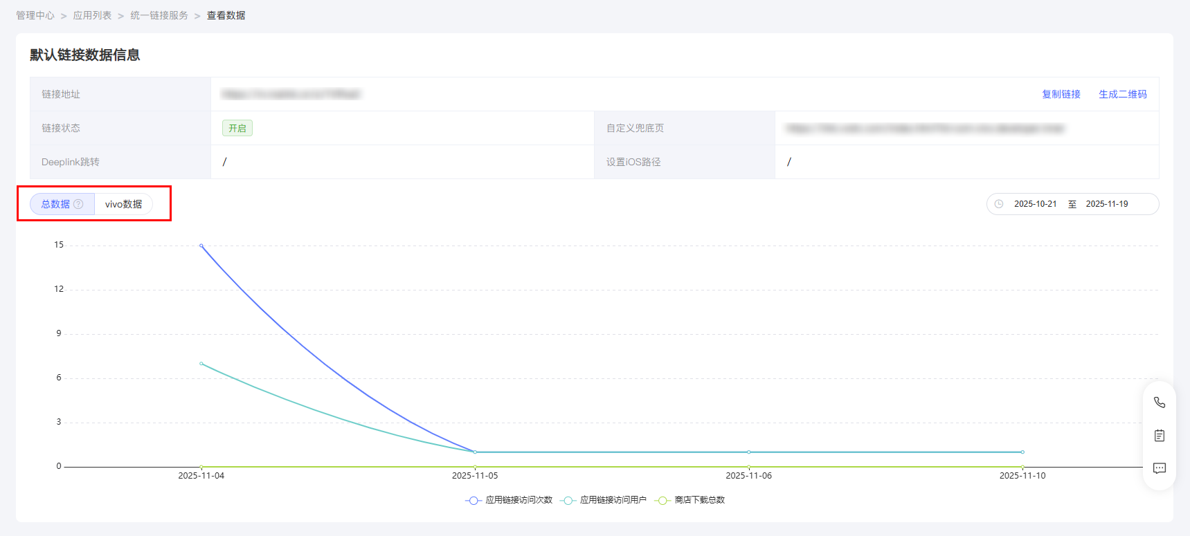This screenshot has width=1190, height=536.
Task: Click the clock icon in date range picker
Action: coord(999,204)
